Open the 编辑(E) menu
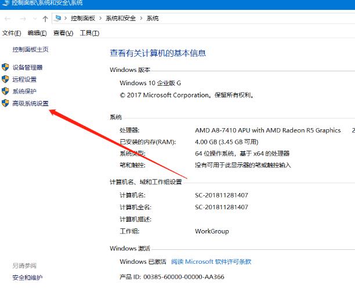Viewport: 355px width, 291px height. 38,33
